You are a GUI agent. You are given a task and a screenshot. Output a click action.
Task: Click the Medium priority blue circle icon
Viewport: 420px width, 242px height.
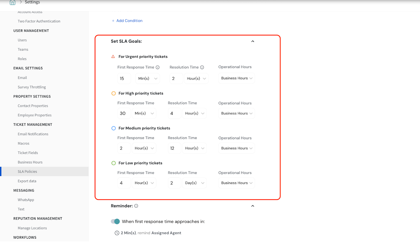tap(114, 128)
